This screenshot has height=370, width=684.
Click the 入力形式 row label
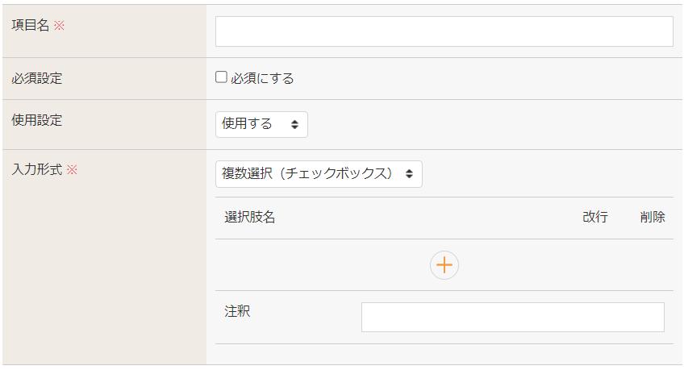point(37,170)
